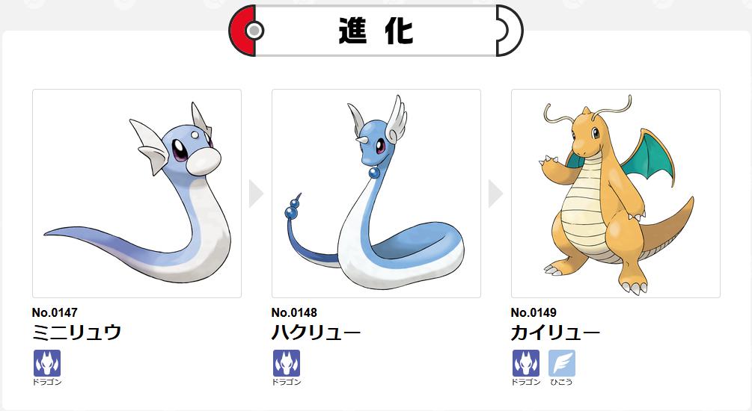Click the No.0148 number label
Image resolution: width=752 pixels, height=411 pixels.
294,313
